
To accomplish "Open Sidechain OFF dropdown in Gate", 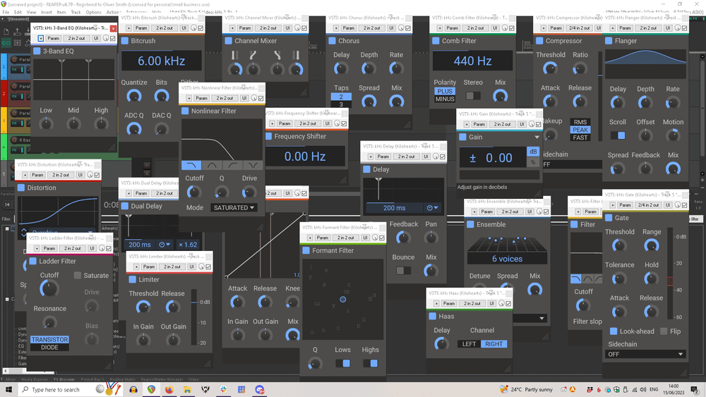I will (645, 354).
